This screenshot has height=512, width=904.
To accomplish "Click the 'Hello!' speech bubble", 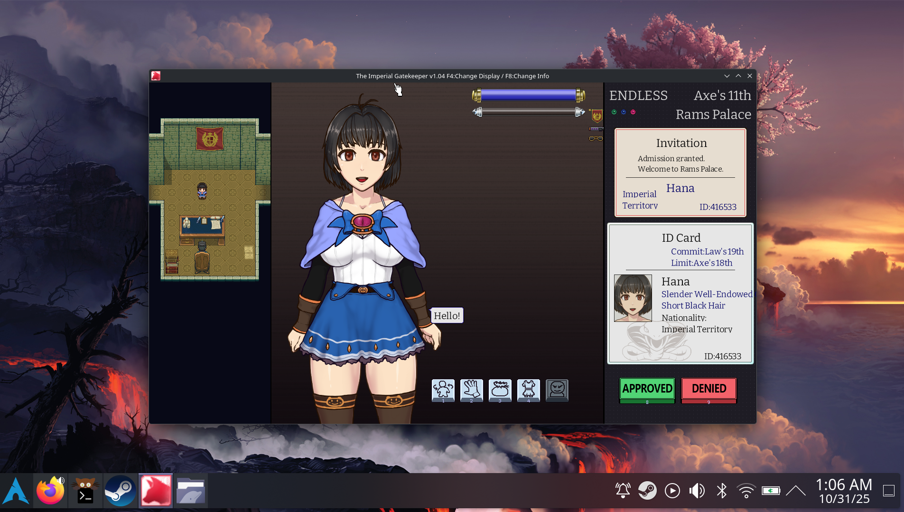I will 447,316.
